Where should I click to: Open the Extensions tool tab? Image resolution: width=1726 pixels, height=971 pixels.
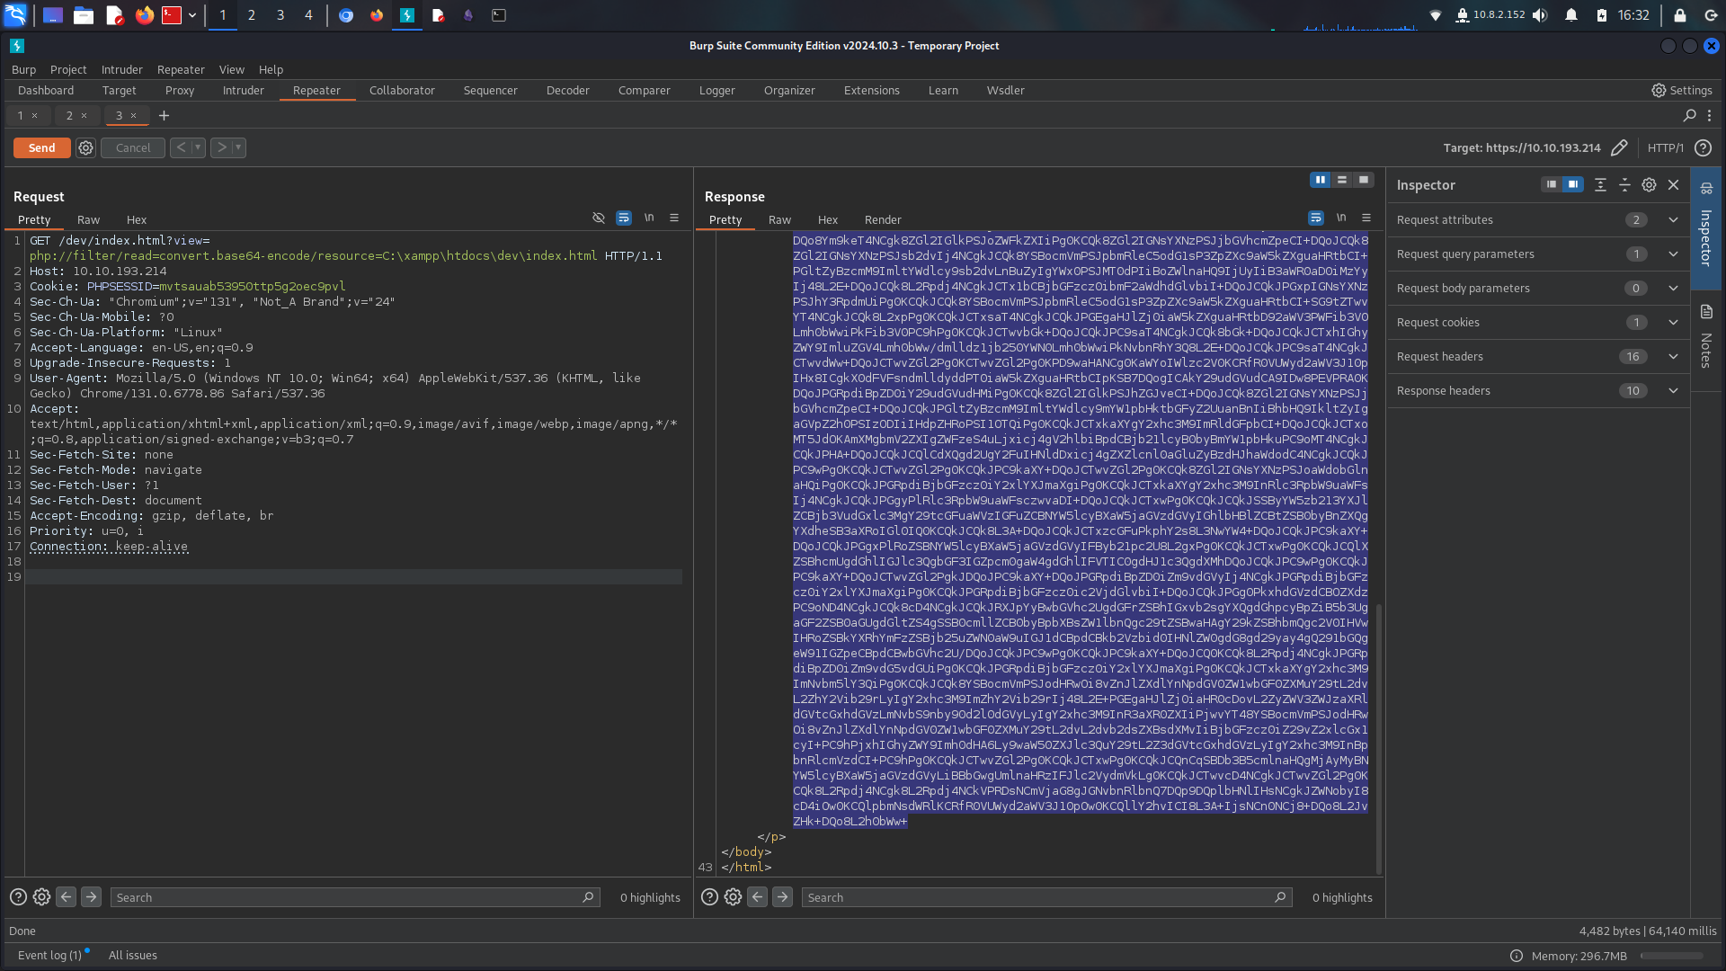point(871,91)
